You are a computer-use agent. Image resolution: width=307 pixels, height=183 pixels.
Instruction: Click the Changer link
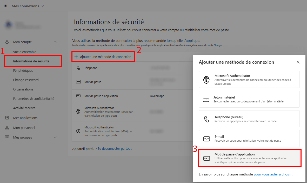point(218,45)
